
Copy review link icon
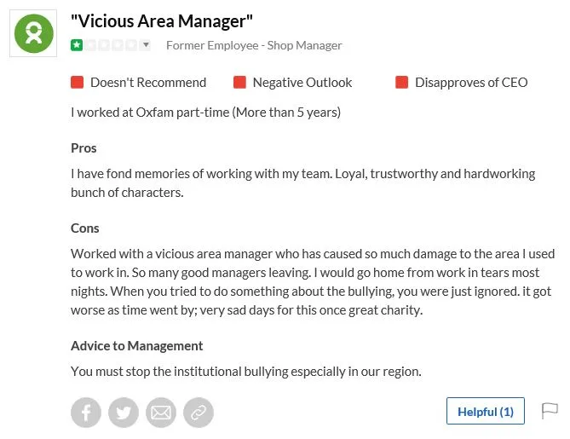coord(199,413)
